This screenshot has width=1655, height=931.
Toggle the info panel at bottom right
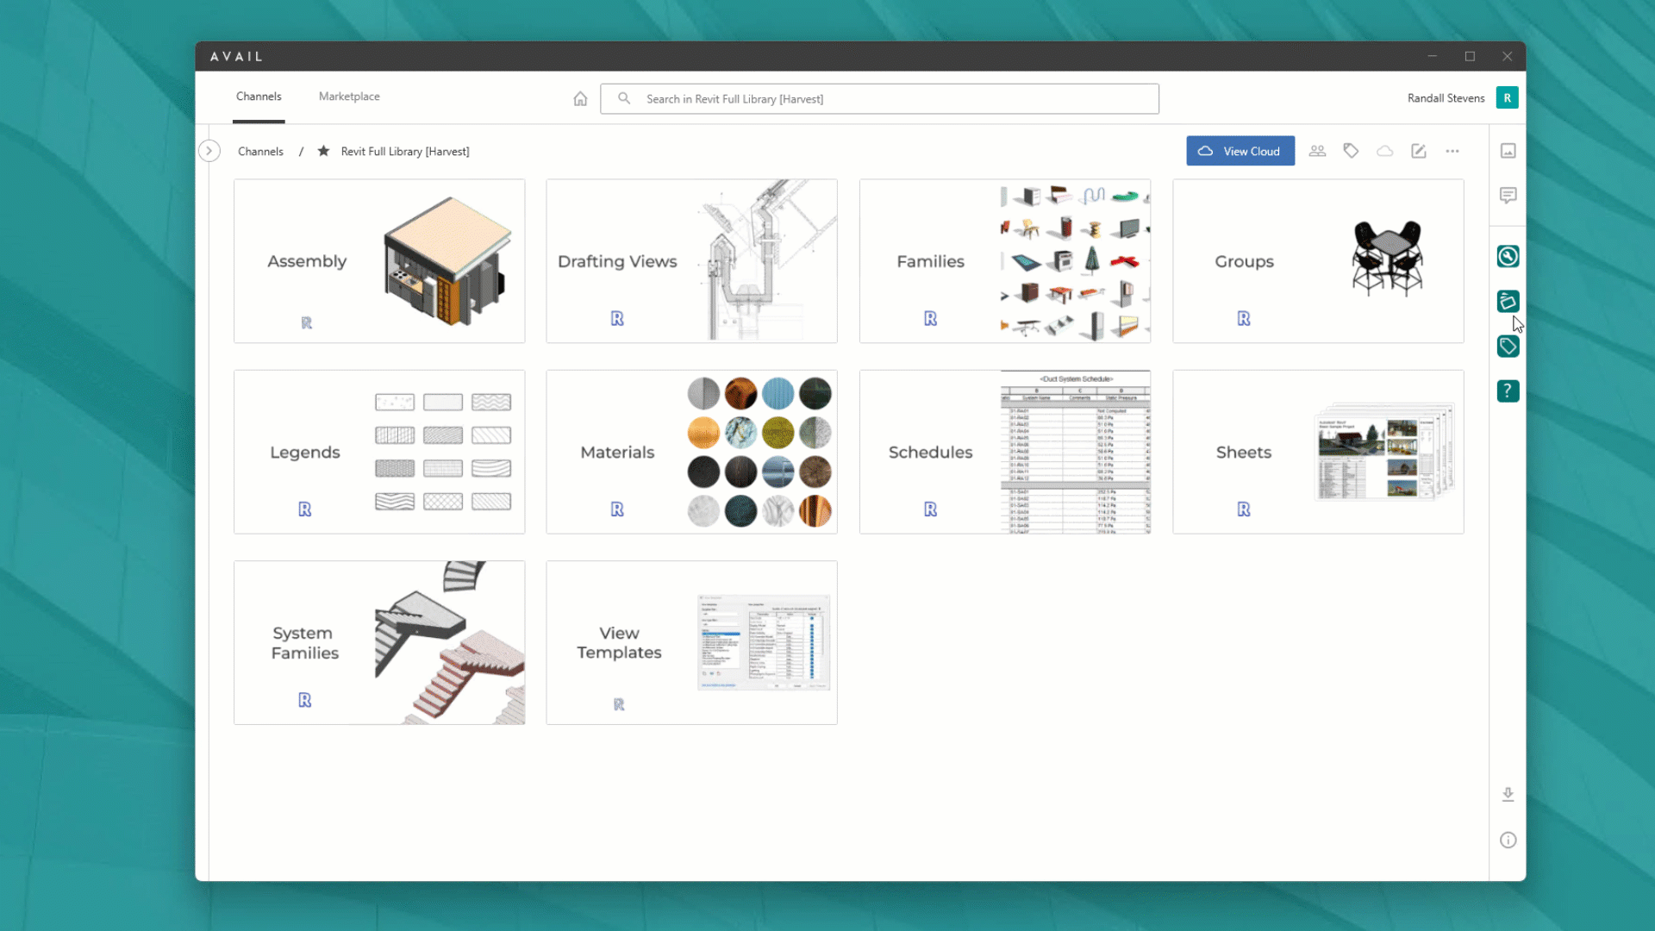(1508, 840)
